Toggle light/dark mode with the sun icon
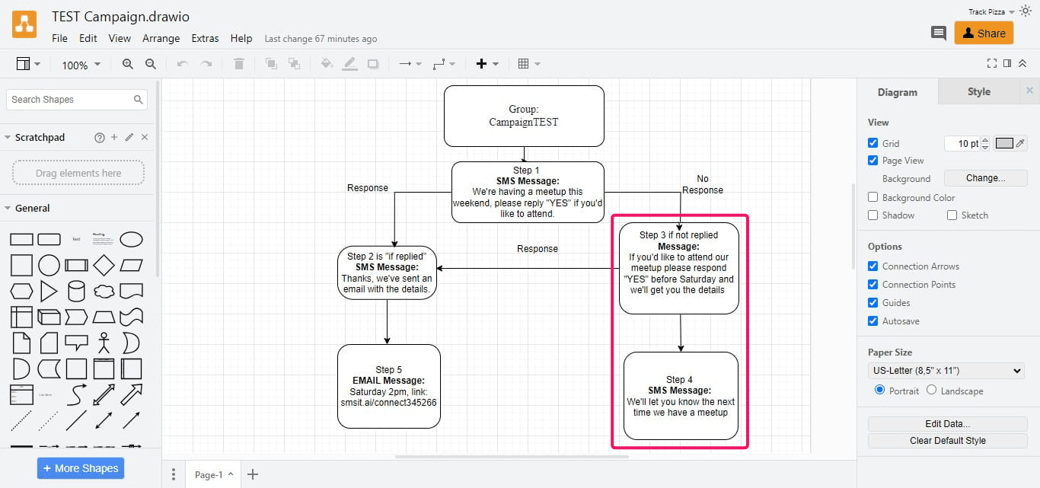The height and width of the screenshot is (488, 1040). 1025,11
